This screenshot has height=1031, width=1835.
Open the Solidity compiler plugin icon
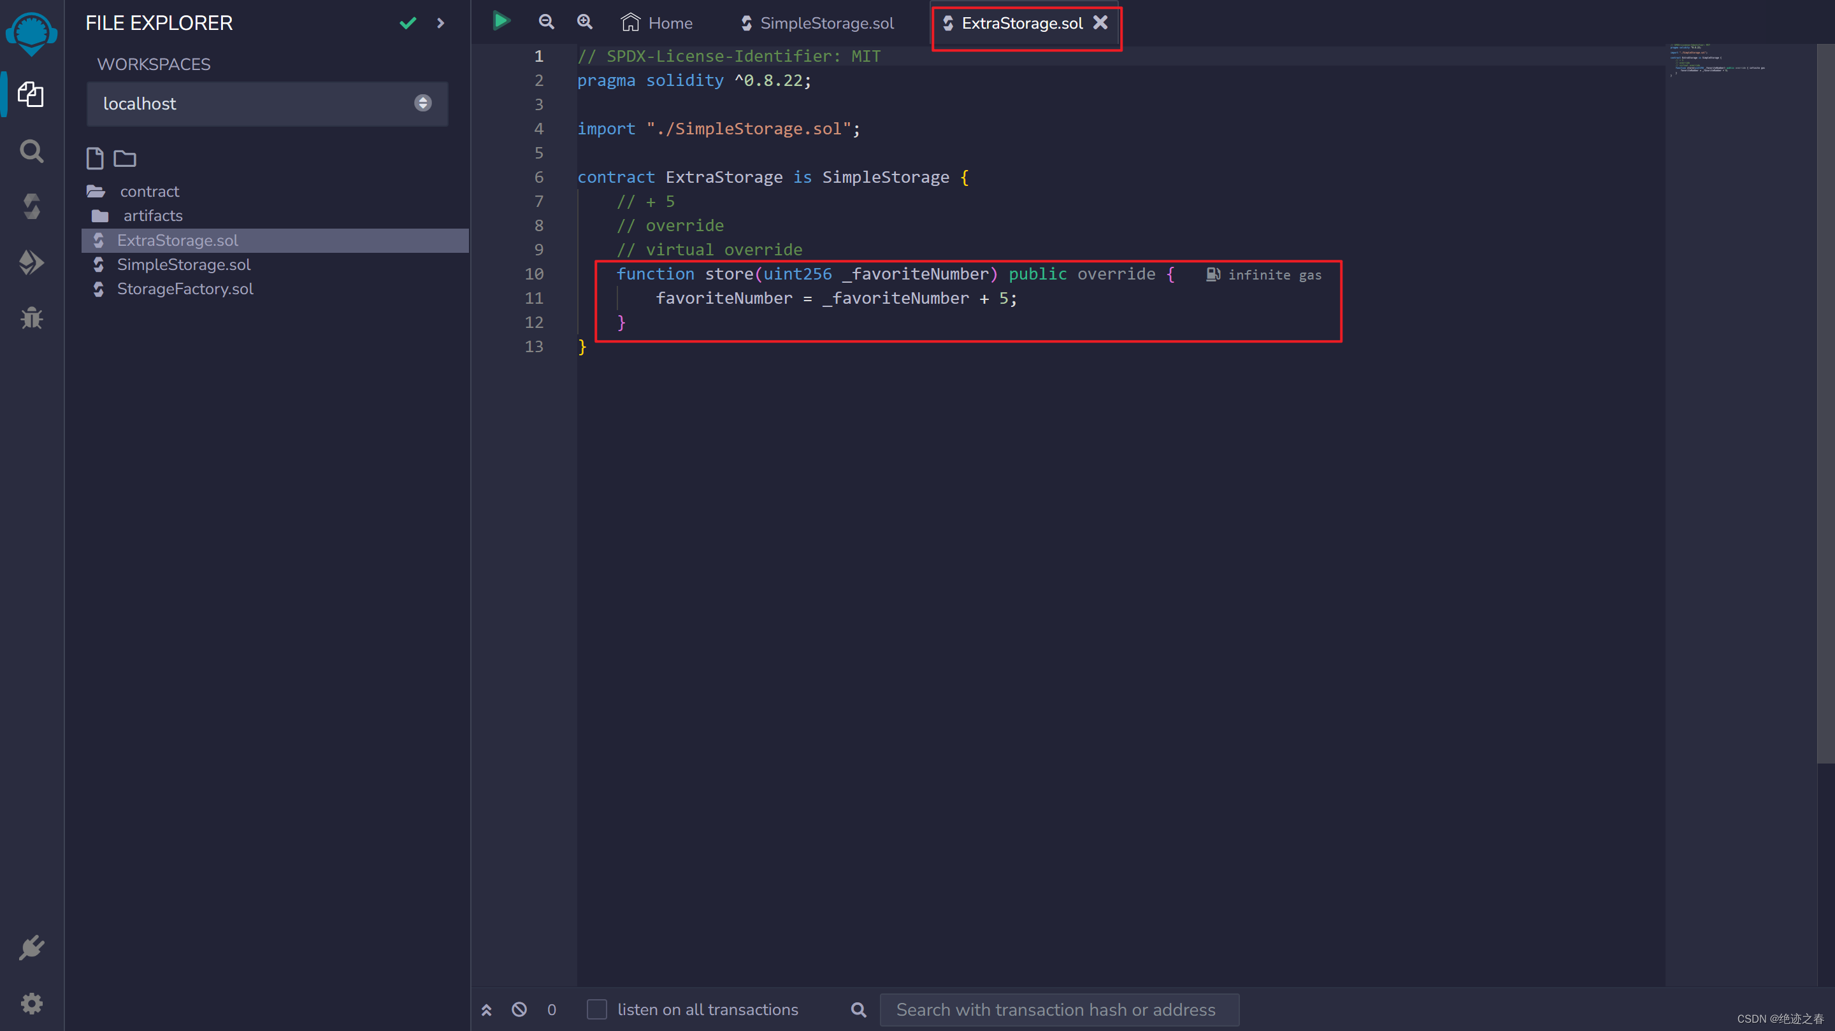point(31,206)
